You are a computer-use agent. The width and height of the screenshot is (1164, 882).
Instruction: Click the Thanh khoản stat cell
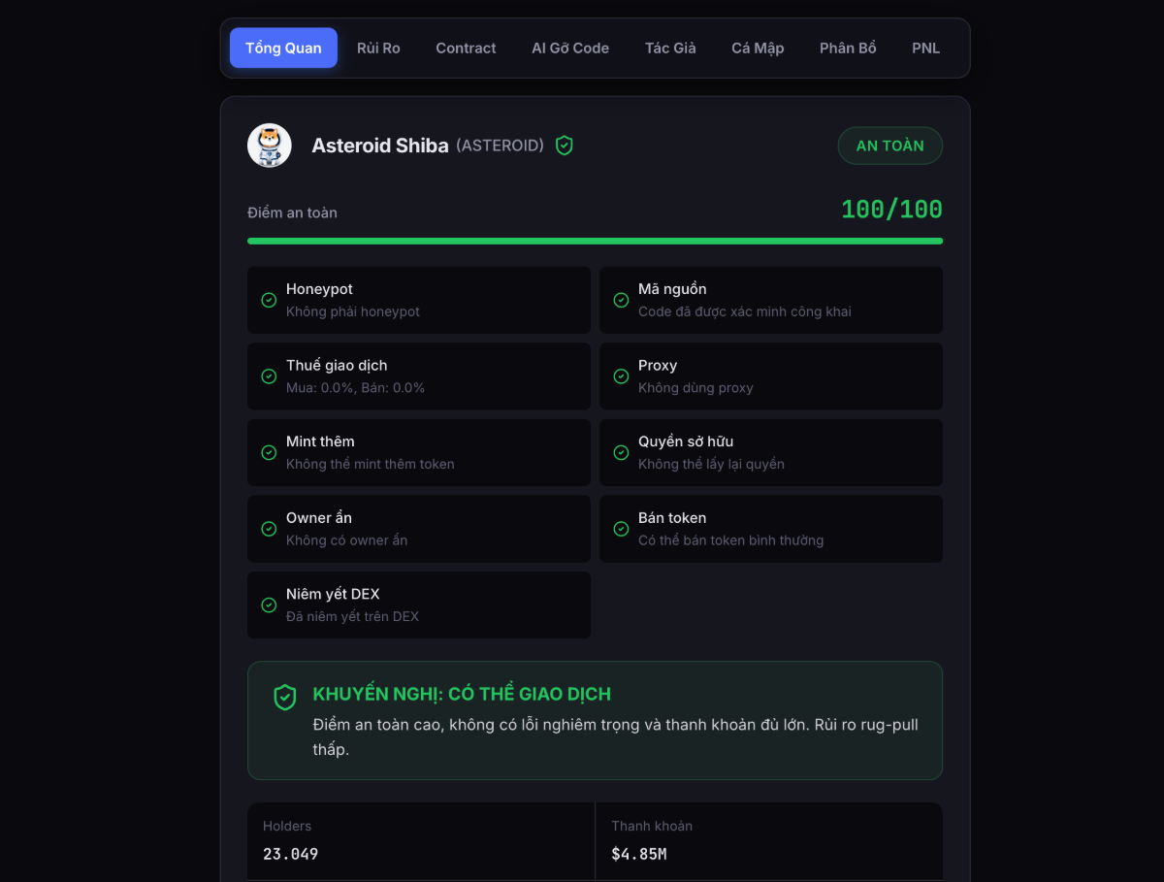coord(768,840)
